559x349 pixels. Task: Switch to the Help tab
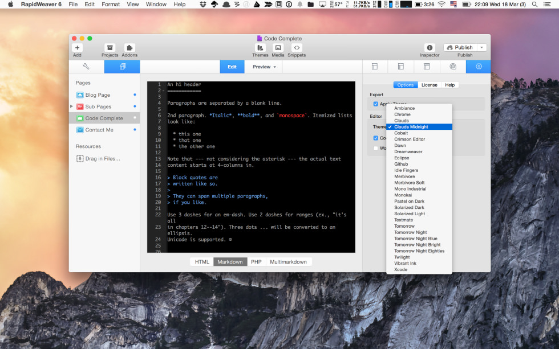pyautogui.click(x=449, y=85)
